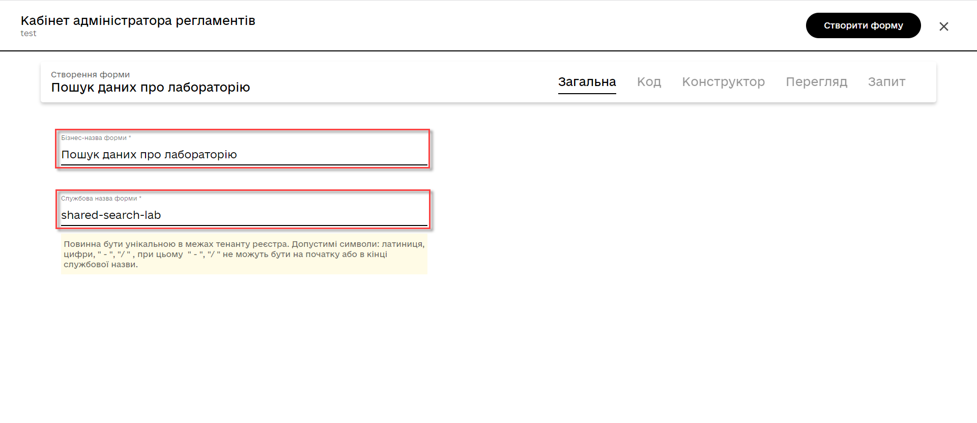Open the Запит tab
The height and width of the screenshot is (423, 977).
click(886, 82)
